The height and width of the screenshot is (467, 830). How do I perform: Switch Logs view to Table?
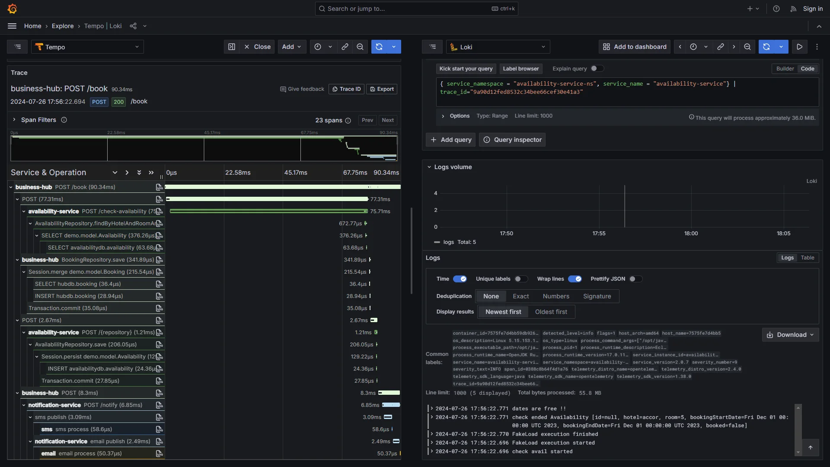(x=807, y=258)
